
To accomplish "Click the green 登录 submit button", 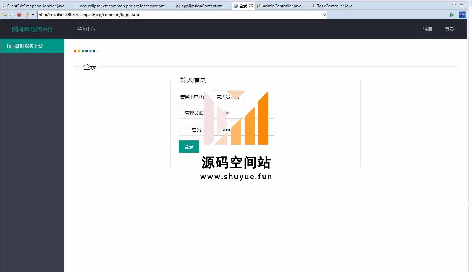I will coord(189,147).
